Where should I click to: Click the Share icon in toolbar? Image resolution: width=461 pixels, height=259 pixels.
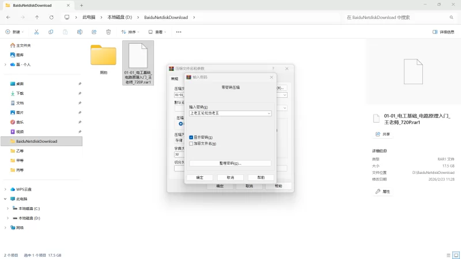(x=93, y=32)
